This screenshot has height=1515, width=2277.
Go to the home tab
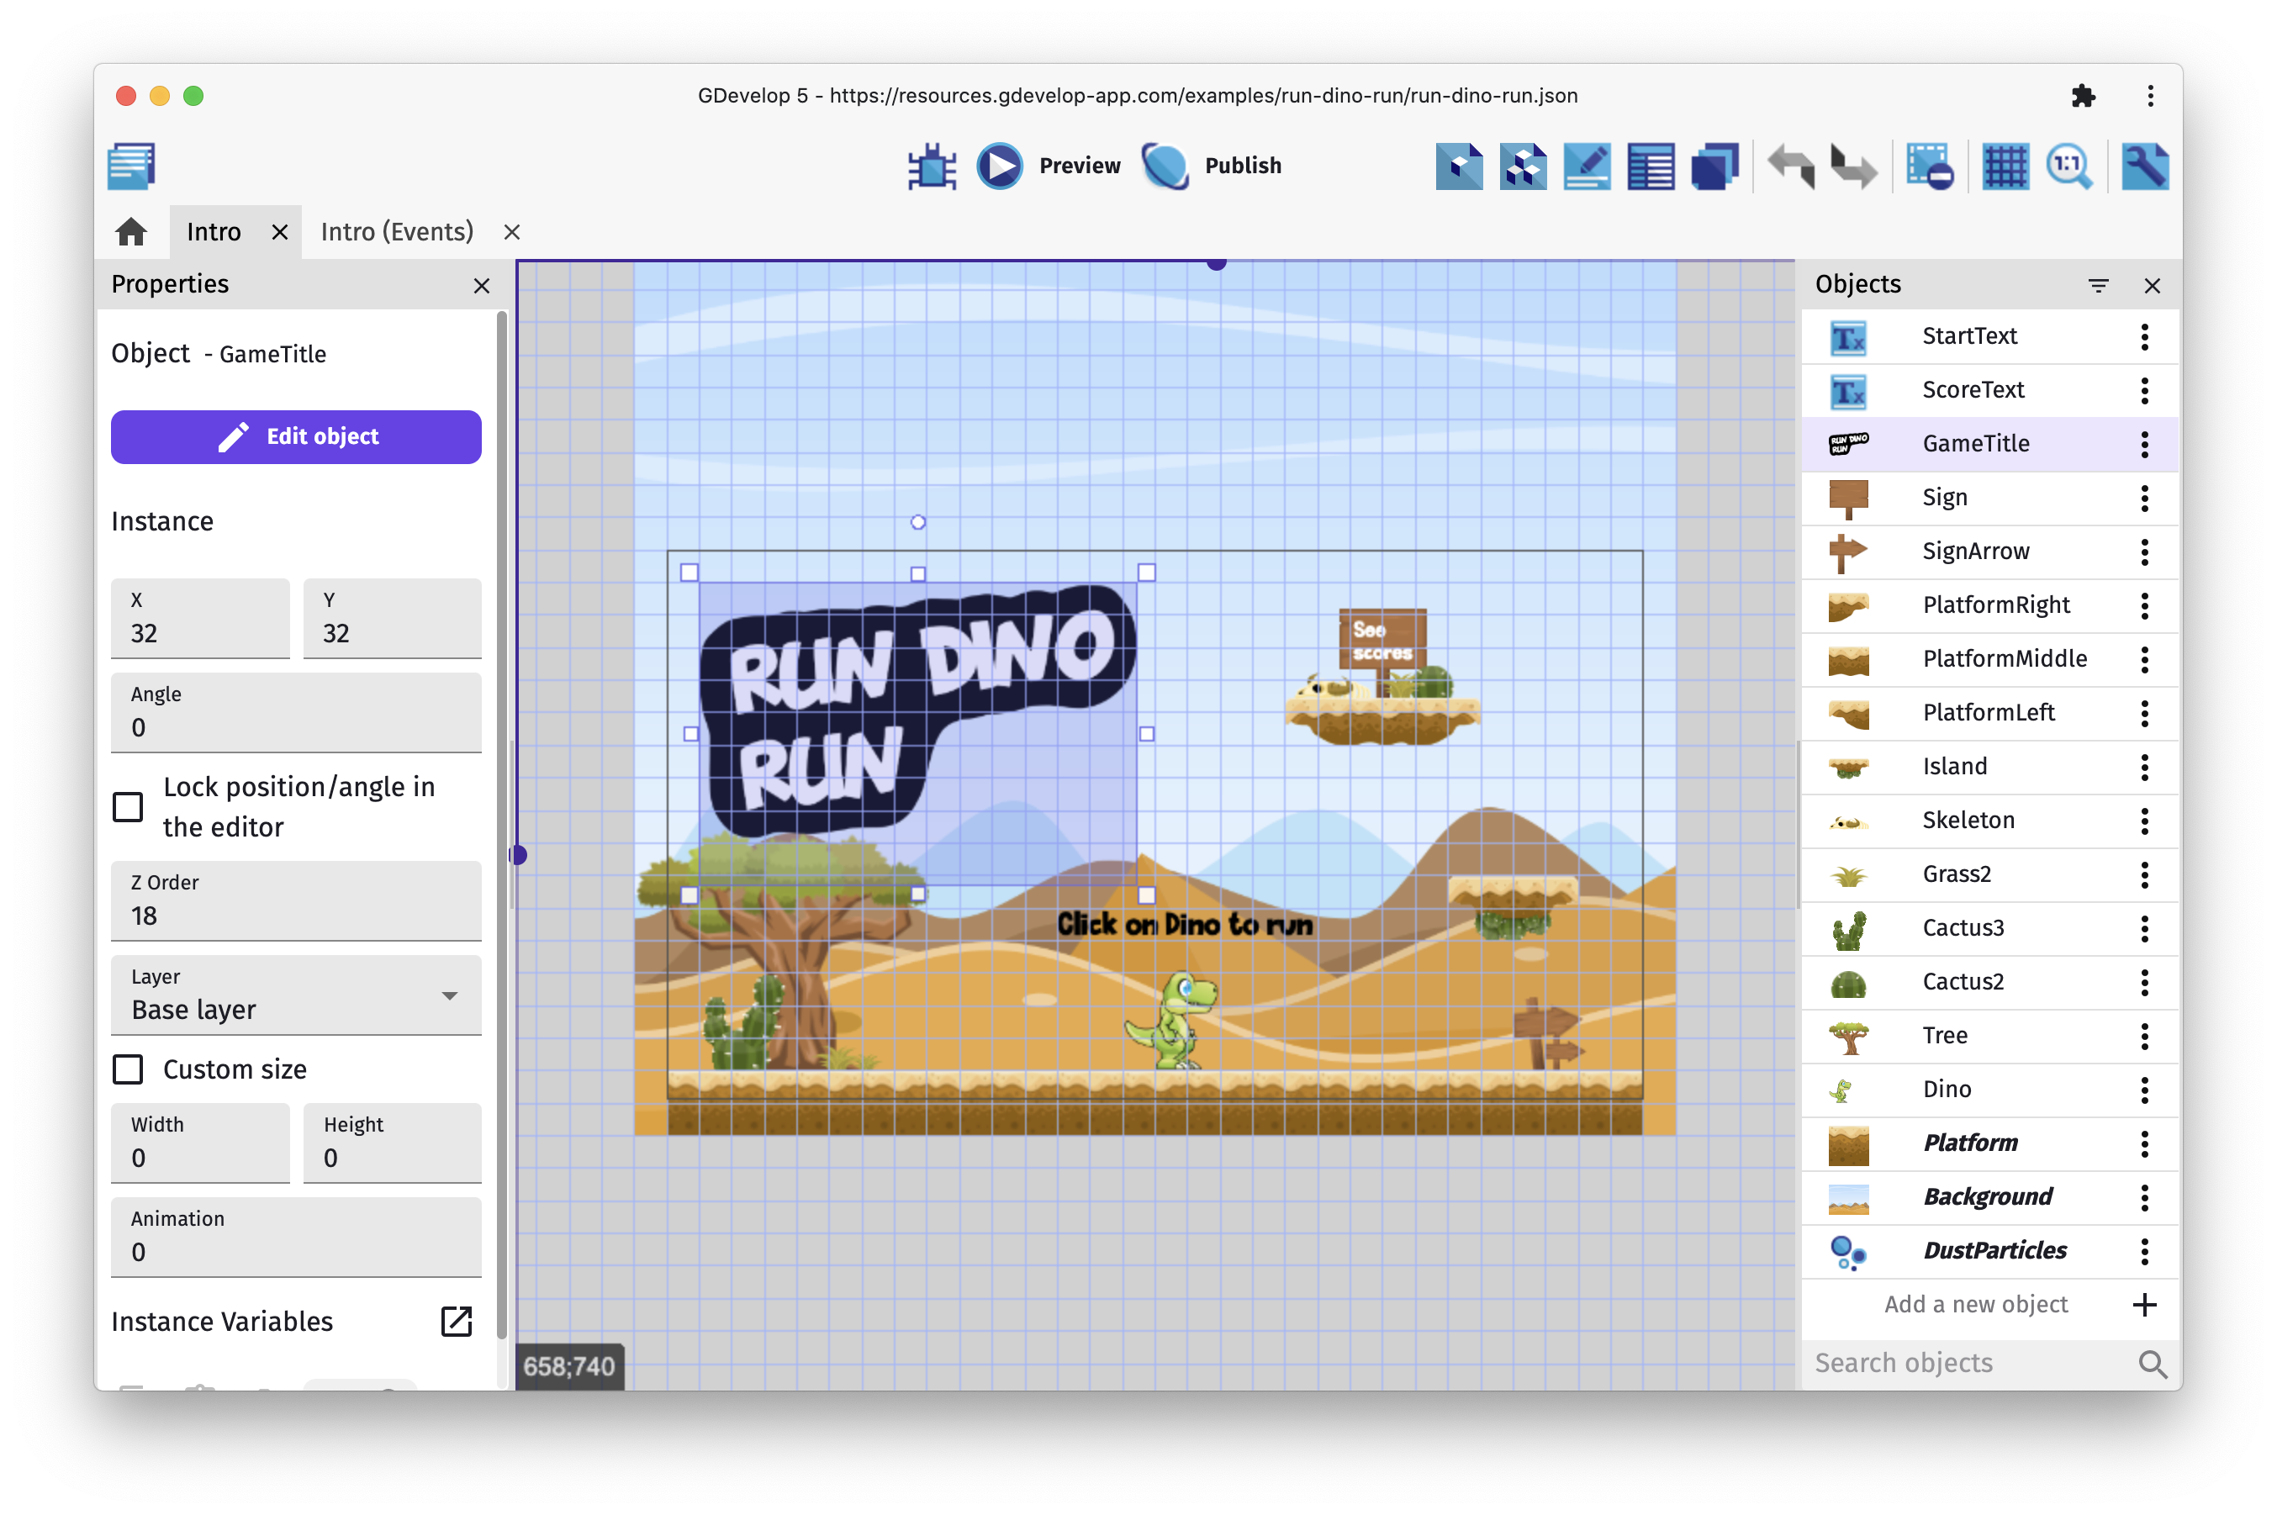130,231
